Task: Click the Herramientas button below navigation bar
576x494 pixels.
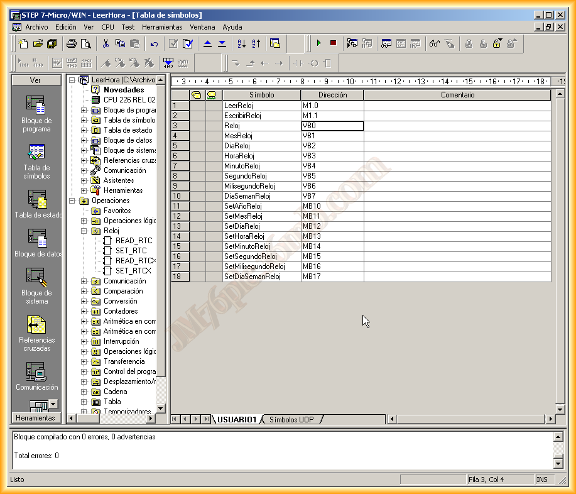Action: pos(35,418)
